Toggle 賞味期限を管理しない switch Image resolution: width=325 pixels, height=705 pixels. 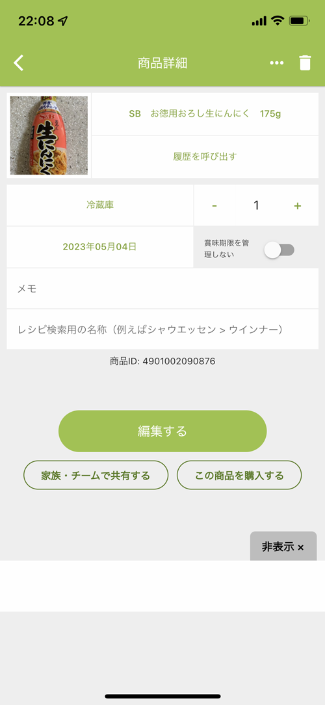click(x=279, y=250)
